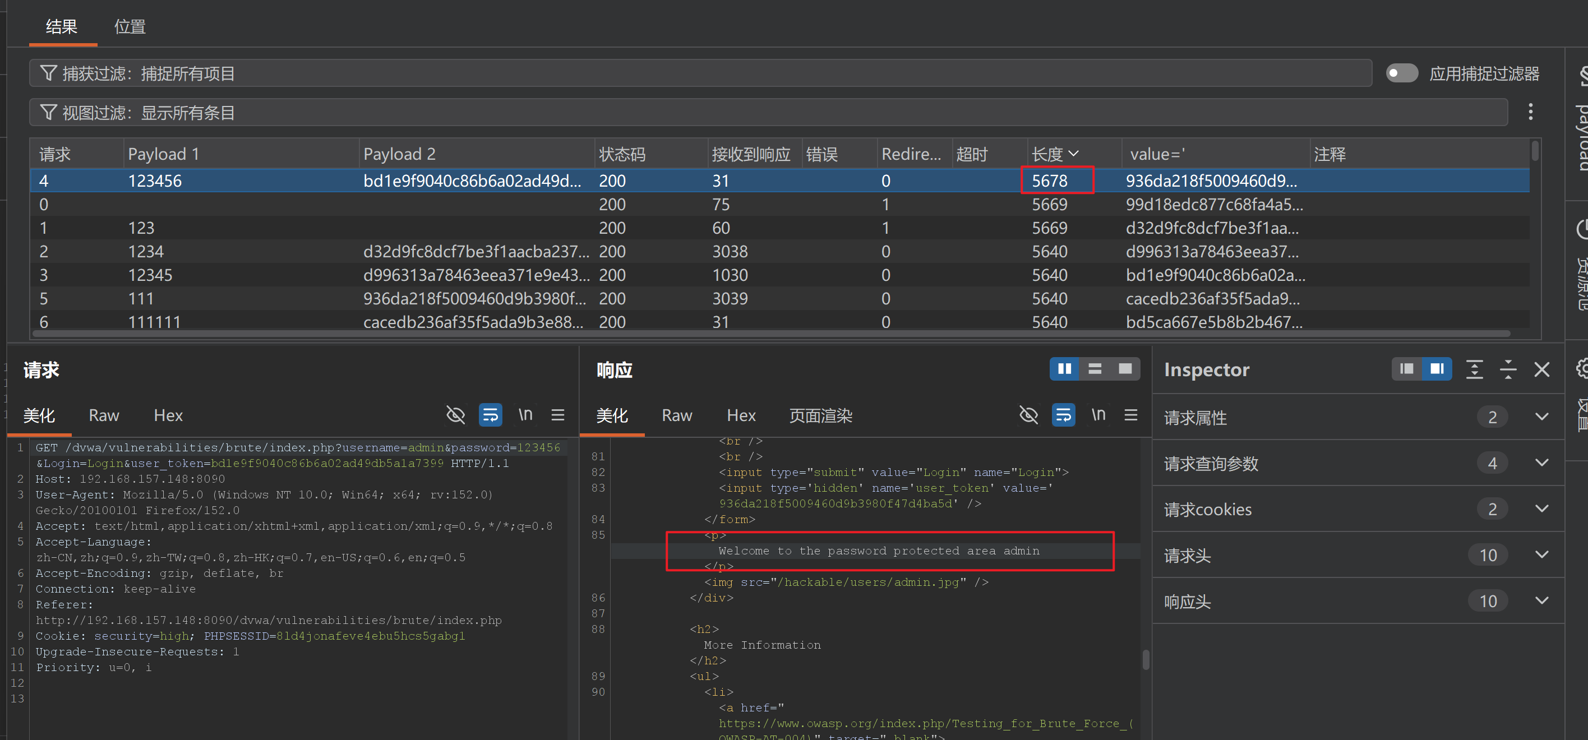The width and height of the screenshot is (1588, 740).
Task: Click the value=' column header
Action: coord(1215,154)
